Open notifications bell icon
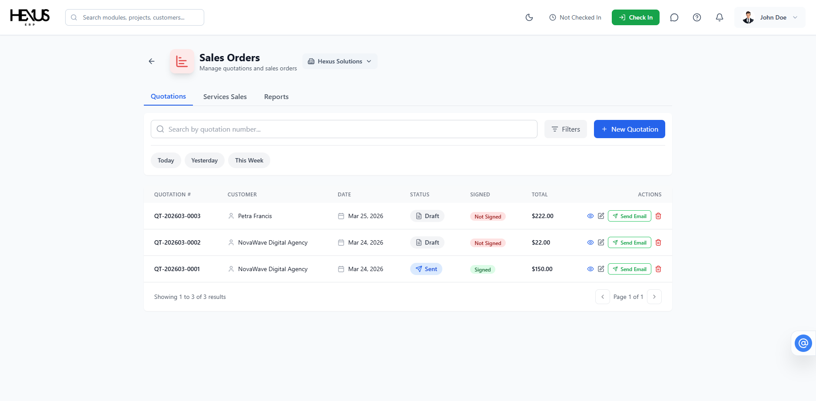This screenshot has height=401, width=816. 720,17
